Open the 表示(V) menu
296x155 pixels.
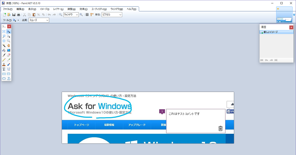(32, 9)
